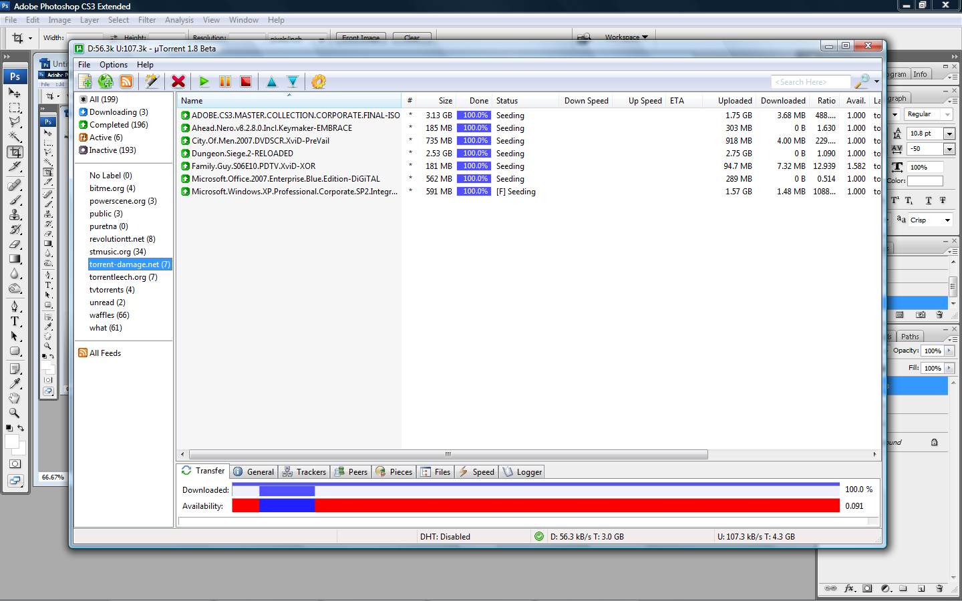Viewport: 962px width, 601px height.
Task: Select the Inactive (193) category
Action: (x=108, y=150)
